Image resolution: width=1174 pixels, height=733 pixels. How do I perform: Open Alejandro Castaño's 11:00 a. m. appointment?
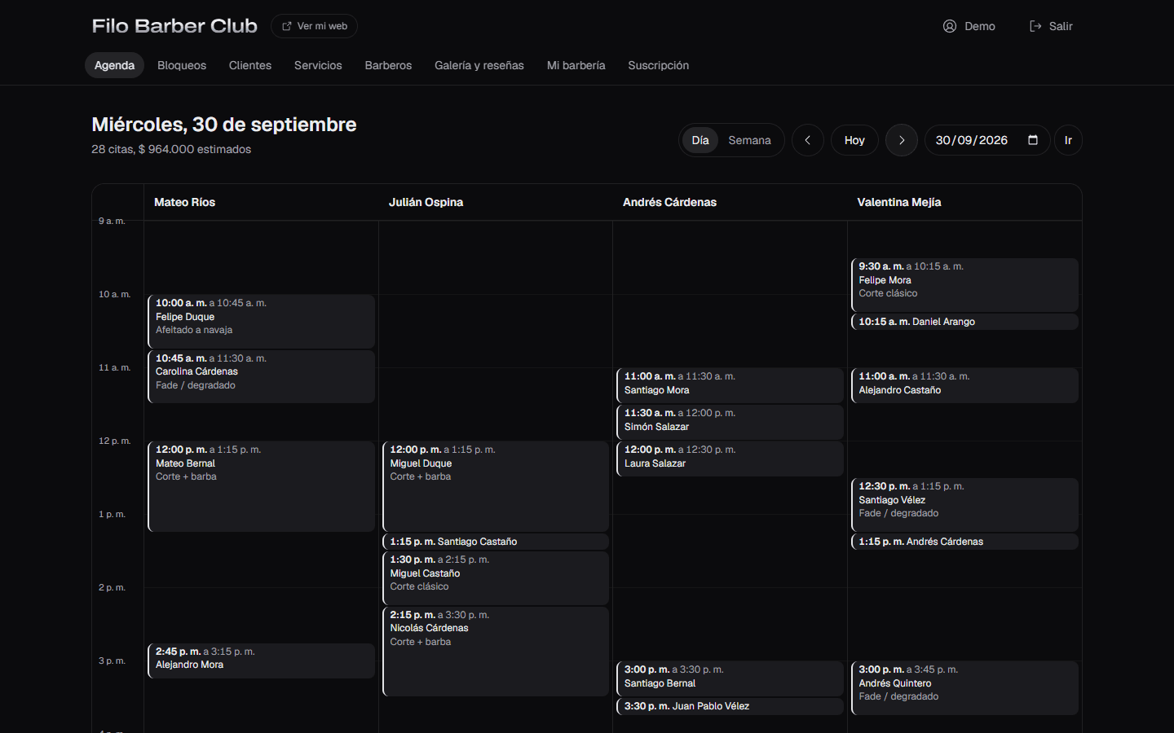[x=964, y=385]
